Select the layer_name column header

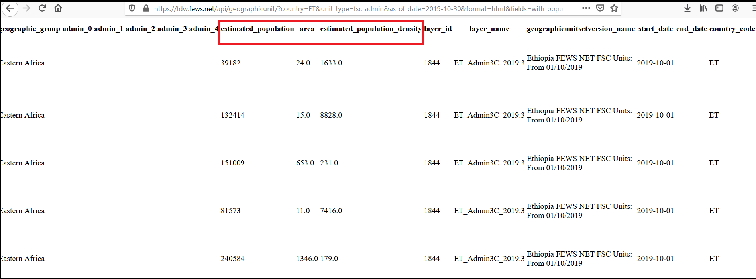[489, 29]
